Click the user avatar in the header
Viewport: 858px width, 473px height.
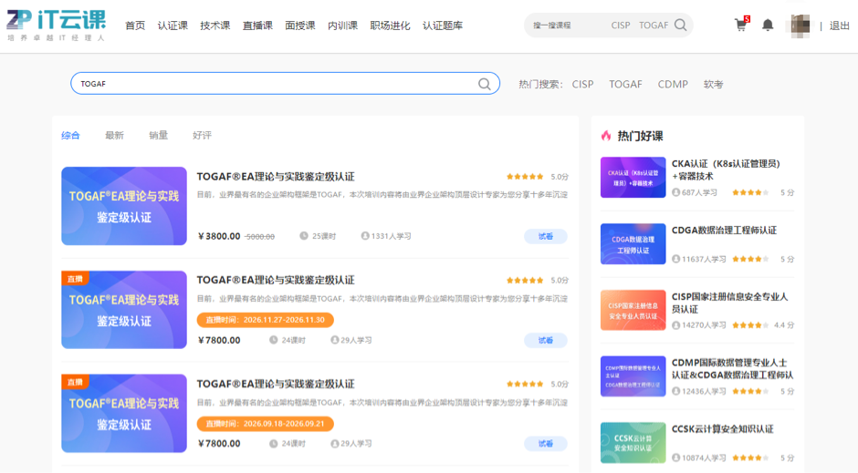(x=799, y=26)
